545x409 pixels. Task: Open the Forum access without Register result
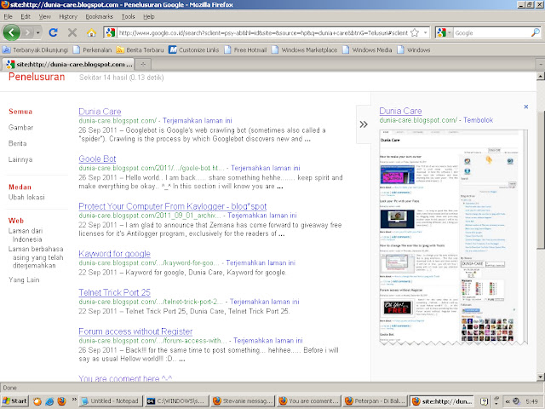[x=135, y=331]
